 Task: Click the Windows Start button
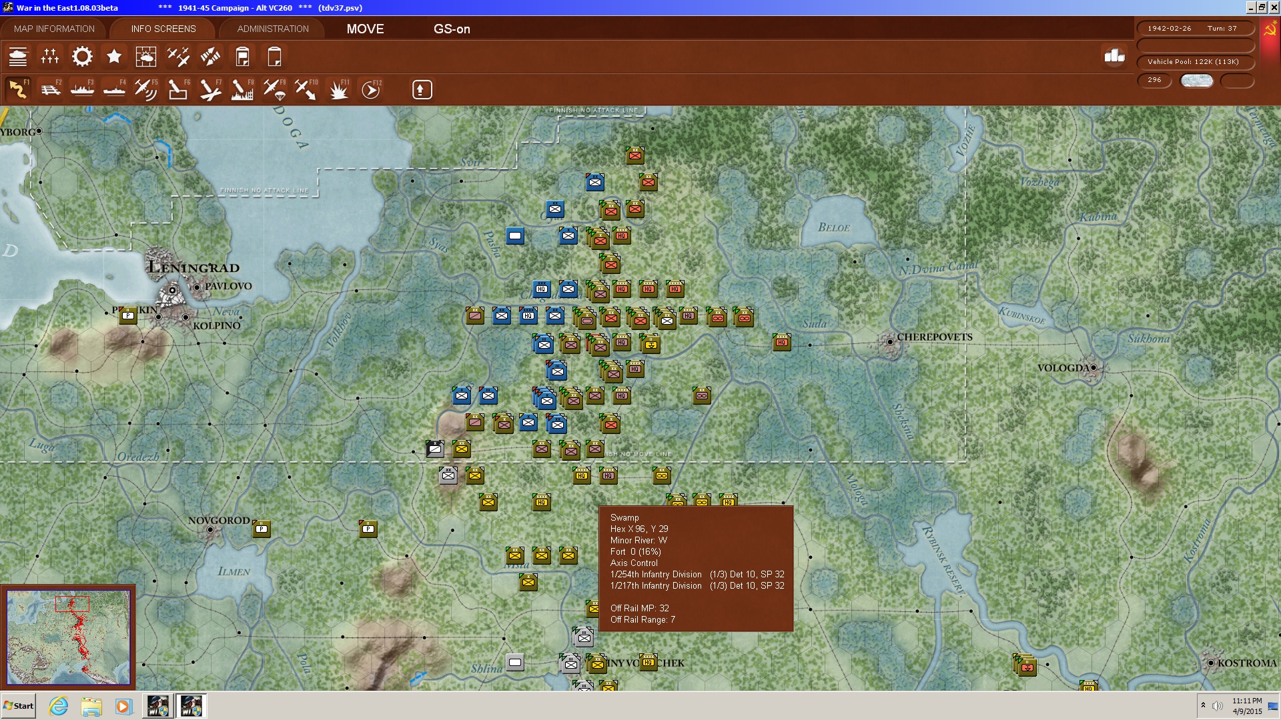19,706
